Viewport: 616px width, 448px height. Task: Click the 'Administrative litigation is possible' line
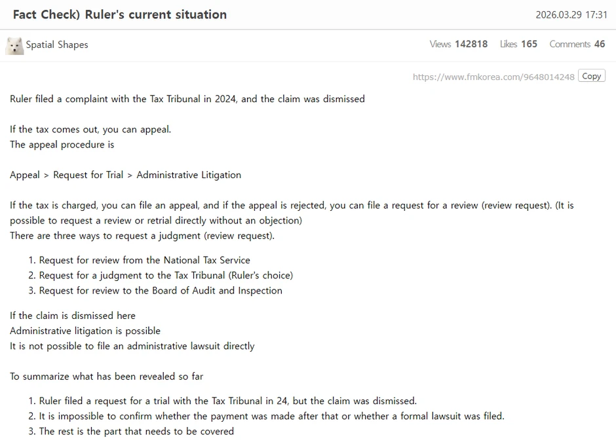(x=85, y=331)
